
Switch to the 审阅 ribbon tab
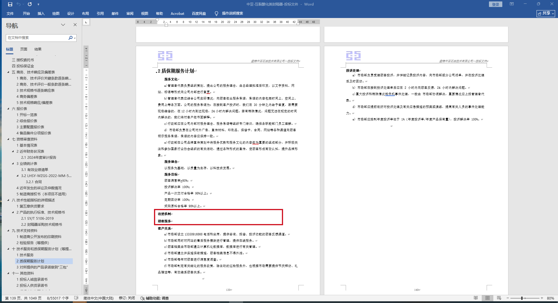(130, 13)
